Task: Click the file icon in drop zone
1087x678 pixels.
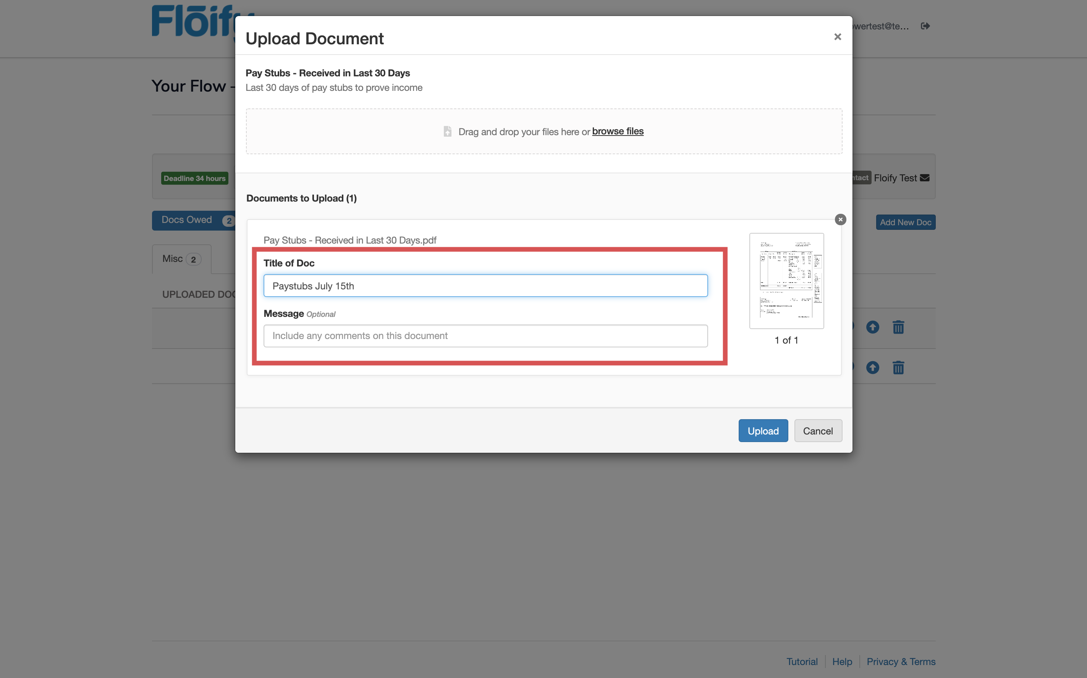Action: (x=447, y=131)
